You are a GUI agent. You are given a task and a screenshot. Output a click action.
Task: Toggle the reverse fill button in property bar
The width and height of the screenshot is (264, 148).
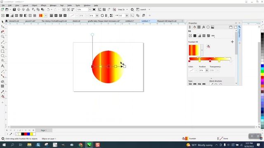point(102,16)
